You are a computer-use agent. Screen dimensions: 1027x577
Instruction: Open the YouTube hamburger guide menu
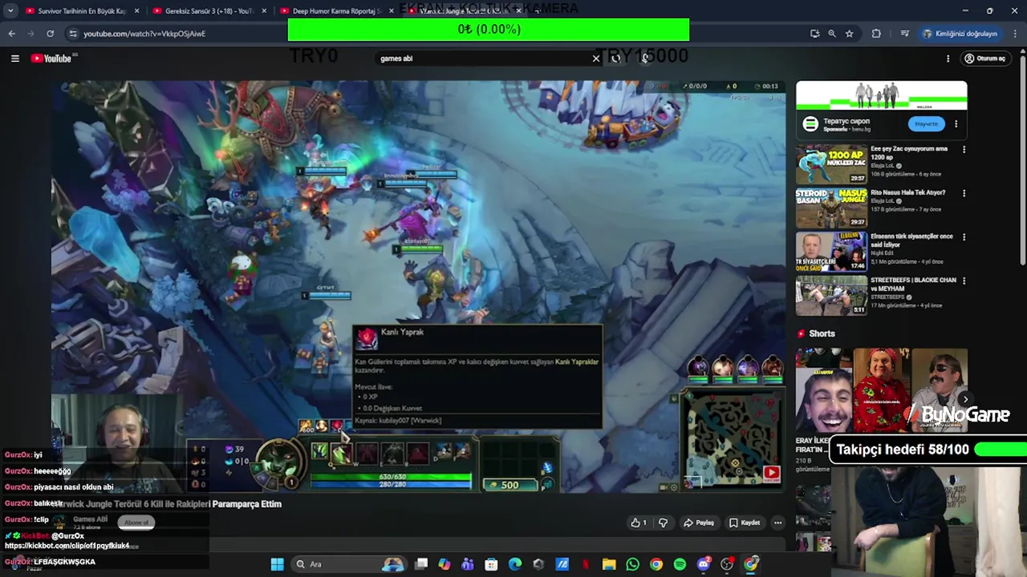pos(14,59)
